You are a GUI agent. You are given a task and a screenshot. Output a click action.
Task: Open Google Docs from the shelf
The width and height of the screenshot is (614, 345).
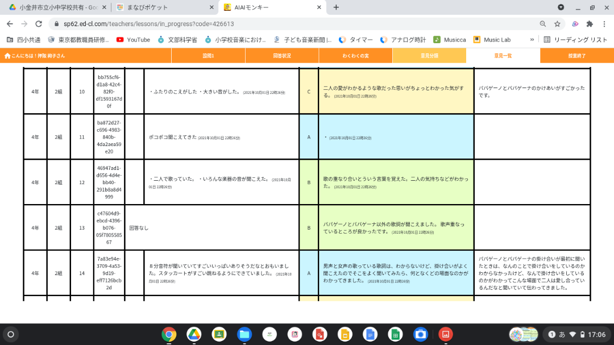click(x=370, y=334)
